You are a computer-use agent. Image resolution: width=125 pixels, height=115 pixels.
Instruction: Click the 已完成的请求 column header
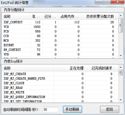coord(100,68)
